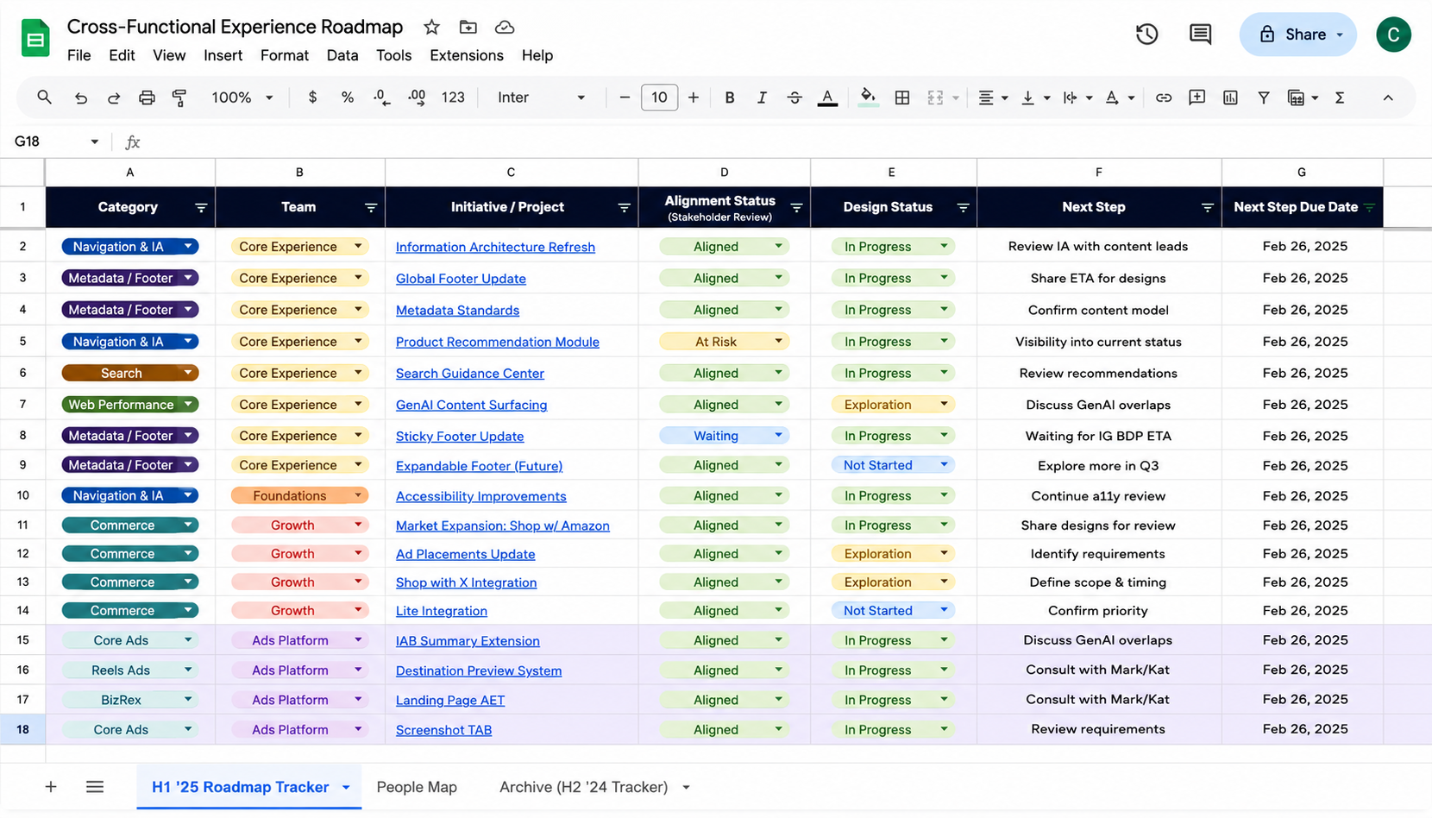This screenshot has width=1432, height=818.
Task: Add a new sheet
Action: pos(51,787)
